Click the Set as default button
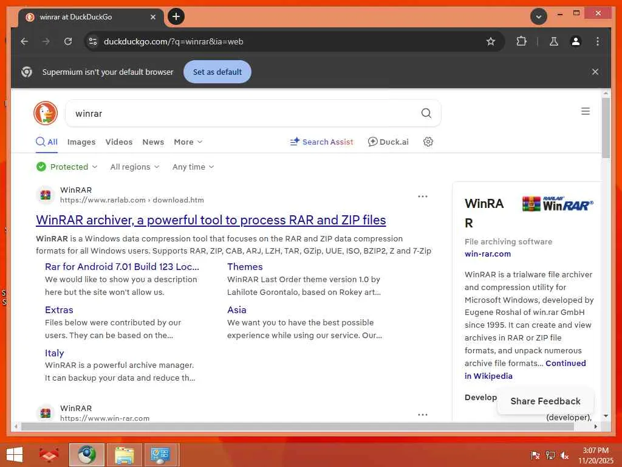 pos(217,72)
